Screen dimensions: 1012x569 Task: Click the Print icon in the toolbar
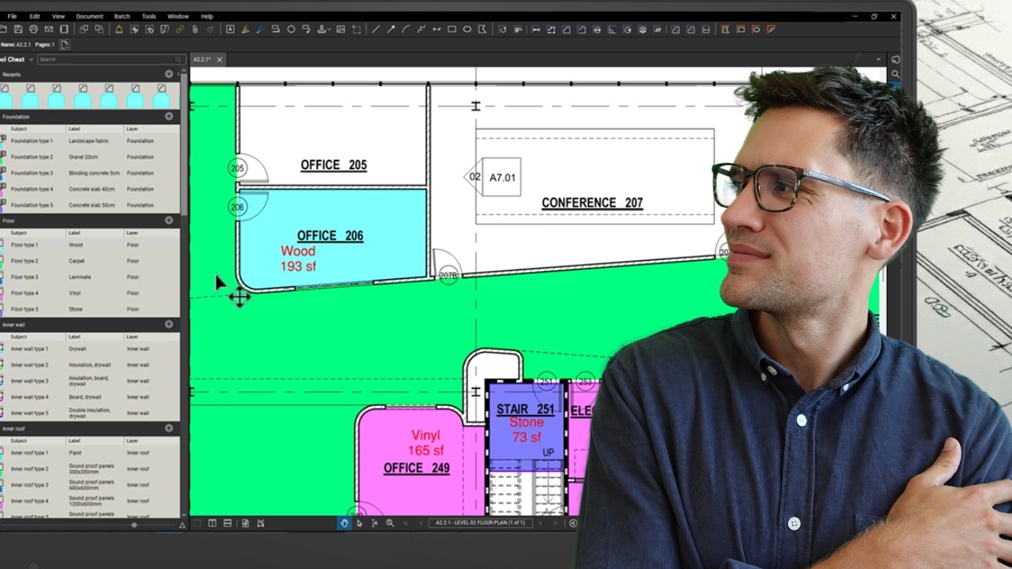(x=33, y=29)
